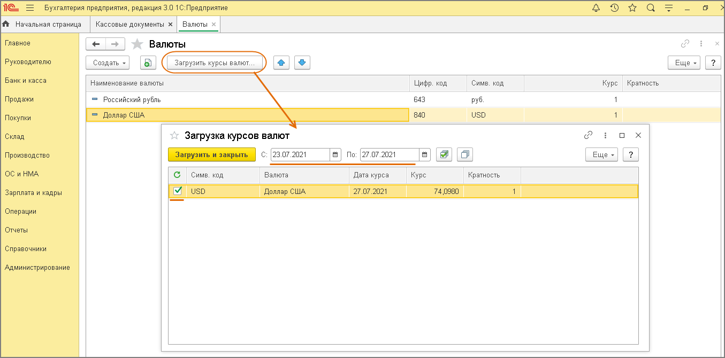Viewport: 725px width, 358px height.
Task: Open the Создать dropdown button
Action: (108, 63)
